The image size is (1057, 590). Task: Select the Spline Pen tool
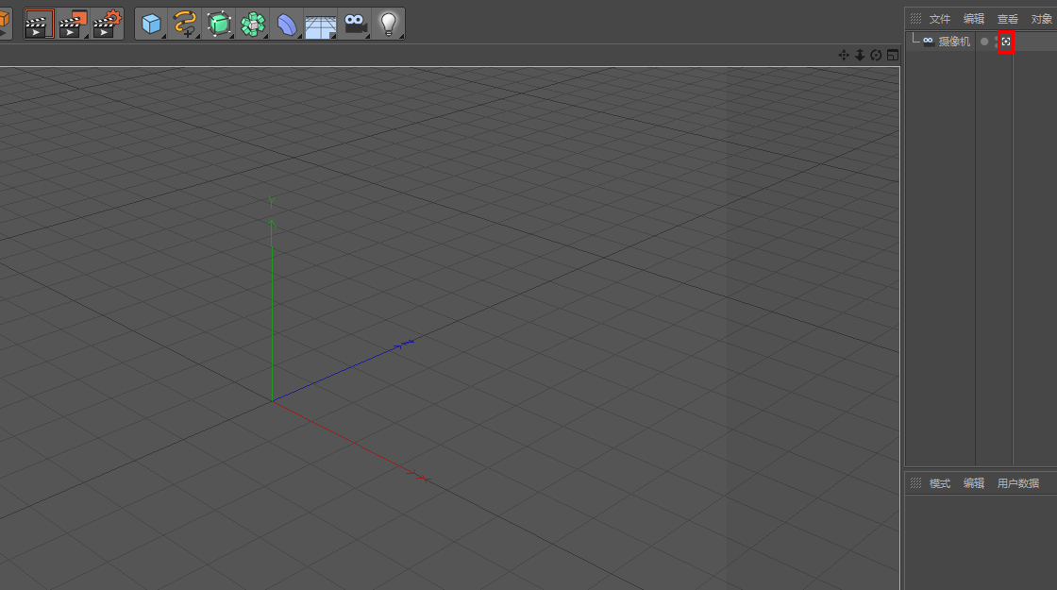tap(185, 24)
